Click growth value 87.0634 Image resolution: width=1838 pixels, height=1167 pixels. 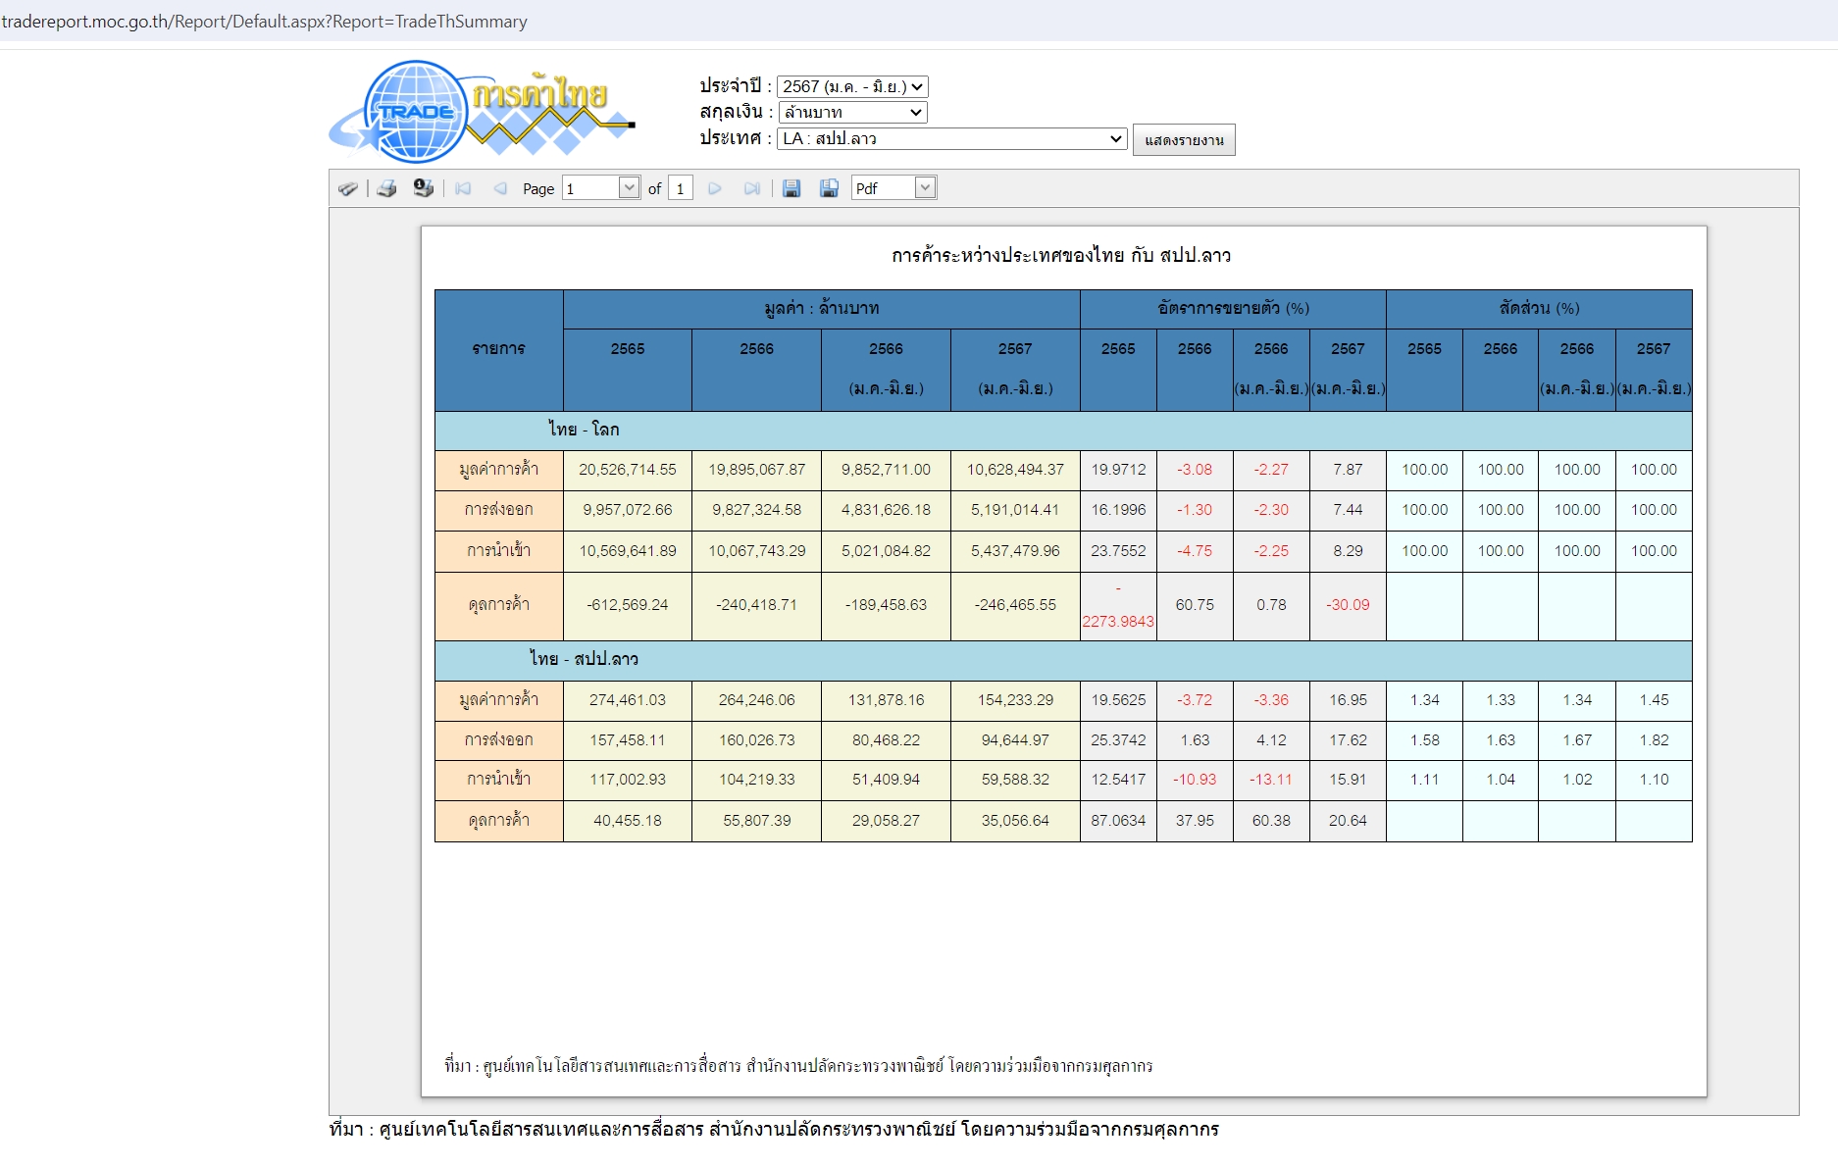[x=1118, y=821]
